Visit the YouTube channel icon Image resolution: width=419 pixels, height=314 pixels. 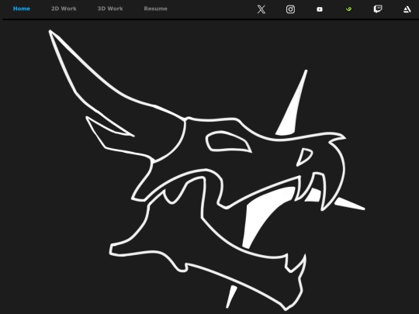point(320,9)
